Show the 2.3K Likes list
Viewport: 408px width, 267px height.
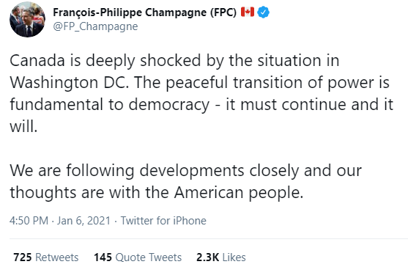point(221,257)
